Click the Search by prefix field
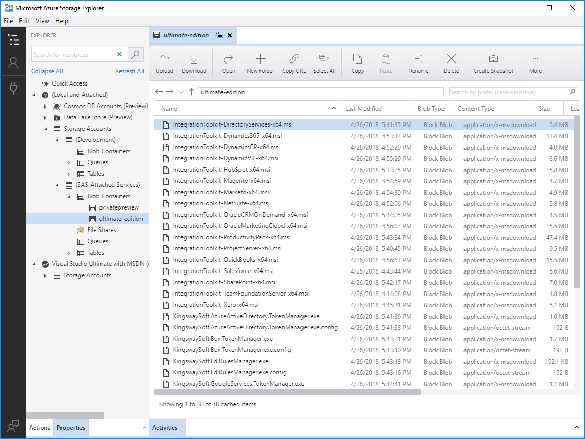The width and height of the screenshot is (585, 439). pyautogui.click(x=509, y=92)
